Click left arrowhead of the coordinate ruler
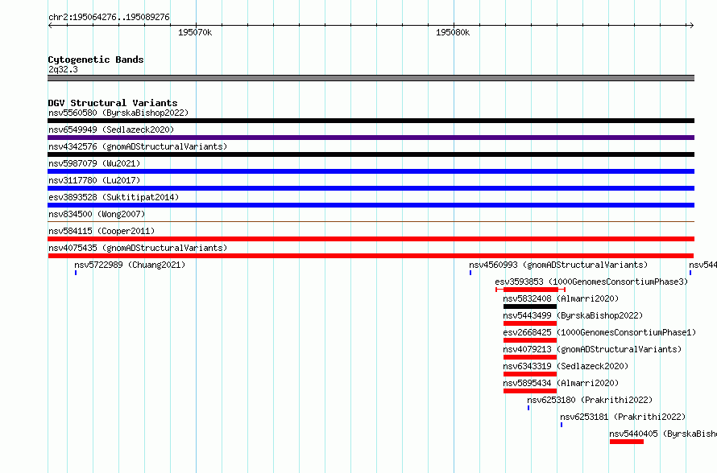This screenshot has width=717, height=473. tap(50, 25)
